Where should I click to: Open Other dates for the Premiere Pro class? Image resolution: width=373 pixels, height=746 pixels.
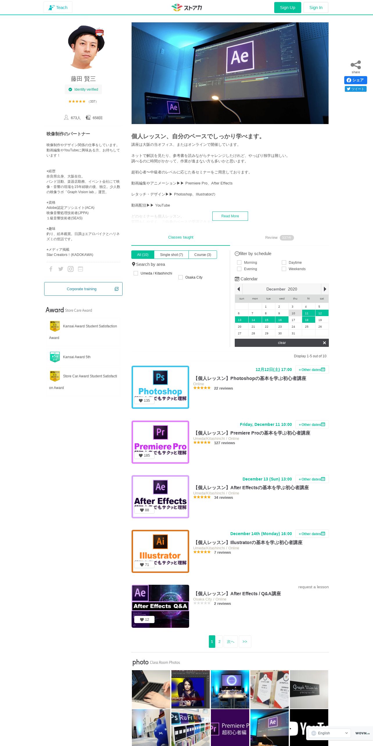tap(312, 425)
